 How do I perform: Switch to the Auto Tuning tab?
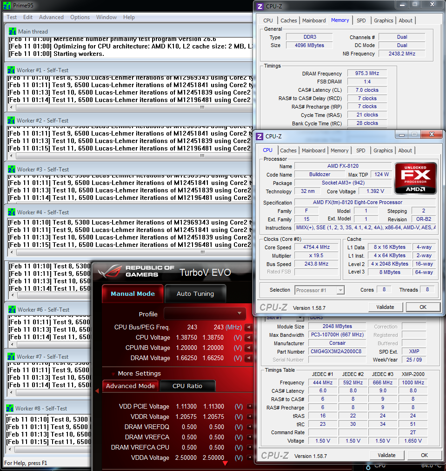point(195,294)
